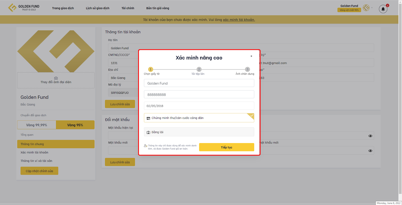Switch to Vàng 99,99% trading mode
This screenshot has width=402, height=205.
37,125
